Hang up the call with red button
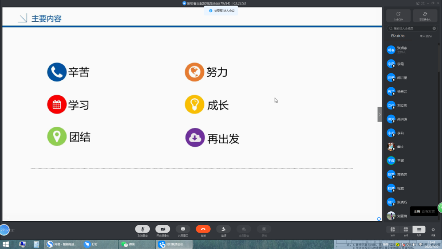This screenshot has width=442, height=249. [x=203, y=229]
